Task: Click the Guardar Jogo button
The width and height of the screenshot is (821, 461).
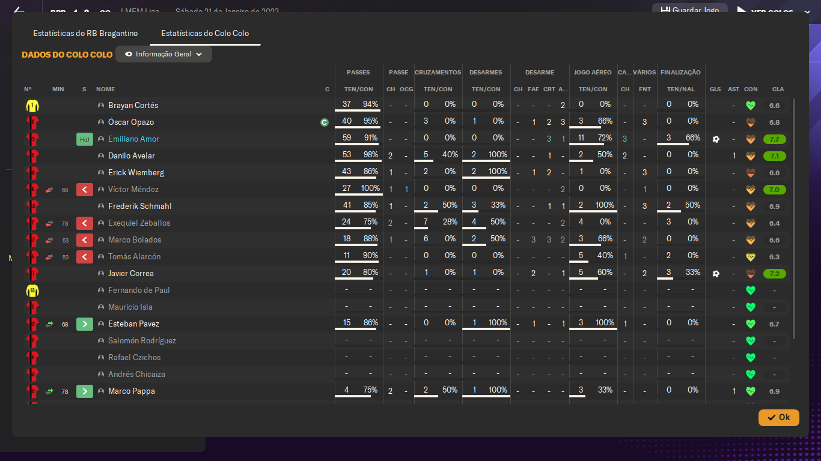Action: (x=690, y=10)
